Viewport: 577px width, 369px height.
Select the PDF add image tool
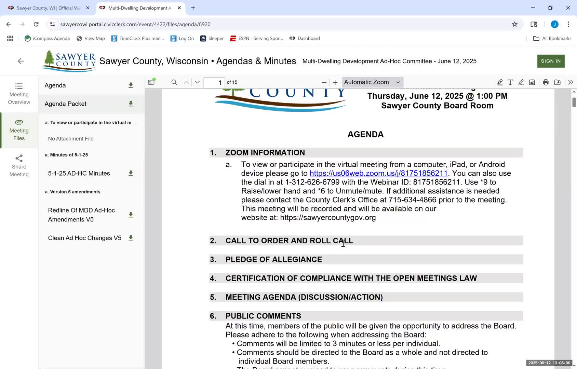[532, 82]
